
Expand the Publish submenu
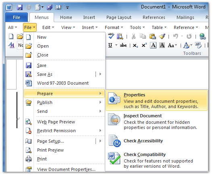[64, 102]
